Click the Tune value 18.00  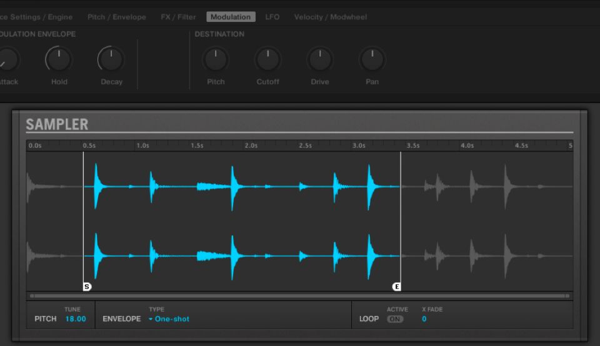76,319
